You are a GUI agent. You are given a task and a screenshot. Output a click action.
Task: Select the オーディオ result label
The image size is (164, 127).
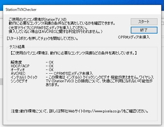click(x=18, y=70)
